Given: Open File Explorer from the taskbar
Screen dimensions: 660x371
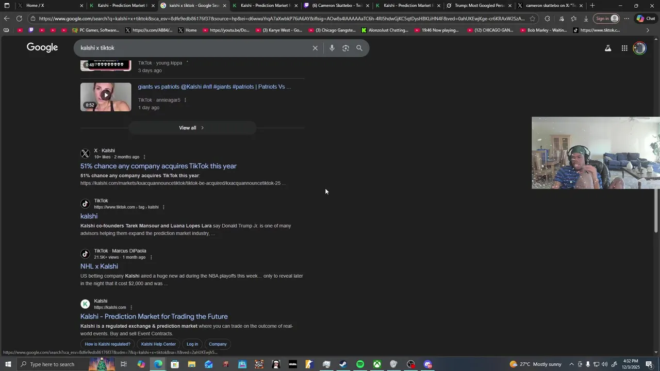Looking at the screenshot, I should (x=191, y=364).
